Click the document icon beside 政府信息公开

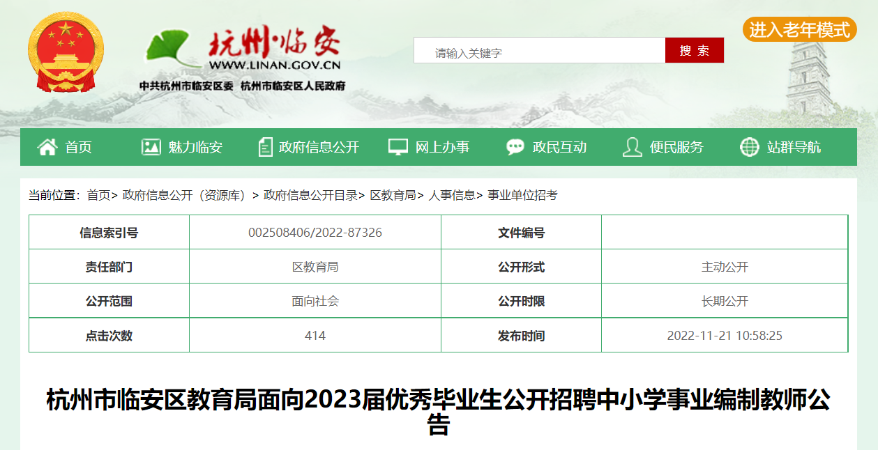click(266, 147)
